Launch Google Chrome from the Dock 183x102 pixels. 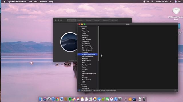pyautogui.click(x=57, y=99)
